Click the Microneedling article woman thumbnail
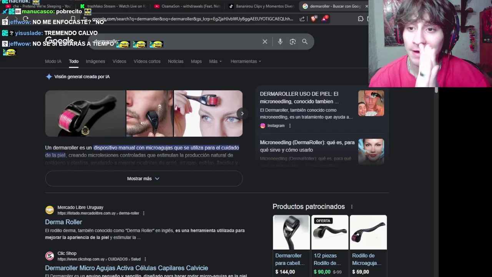The width and height of the screenshot is (492, 277). (371, 152)
